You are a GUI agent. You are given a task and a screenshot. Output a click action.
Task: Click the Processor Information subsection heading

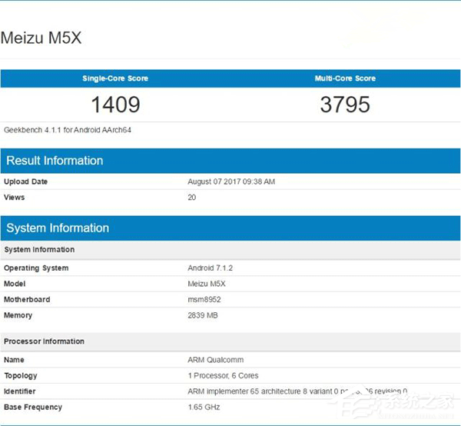(44, 341)
